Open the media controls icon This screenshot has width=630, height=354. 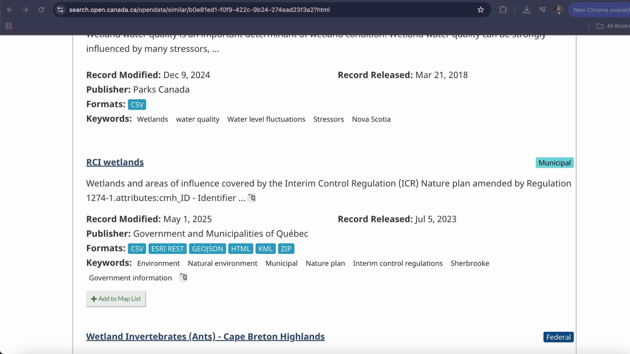[x=542, y=10]
